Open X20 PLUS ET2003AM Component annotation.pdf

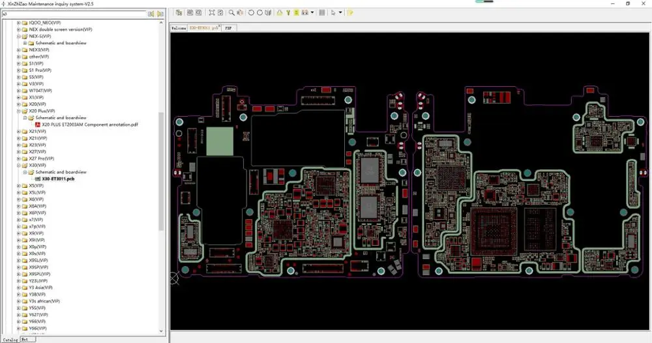90,125
